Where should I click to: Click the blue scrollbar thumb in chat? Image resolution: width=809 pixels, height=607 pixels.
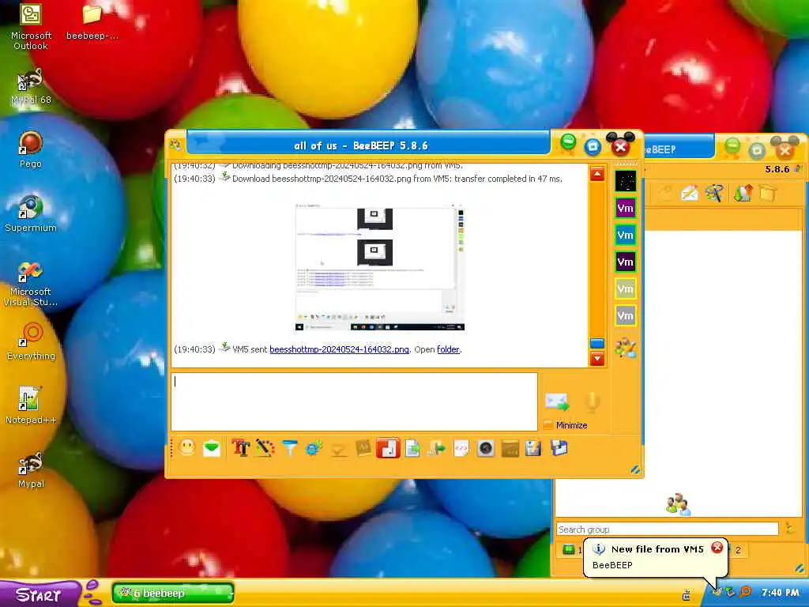(597, 344)
